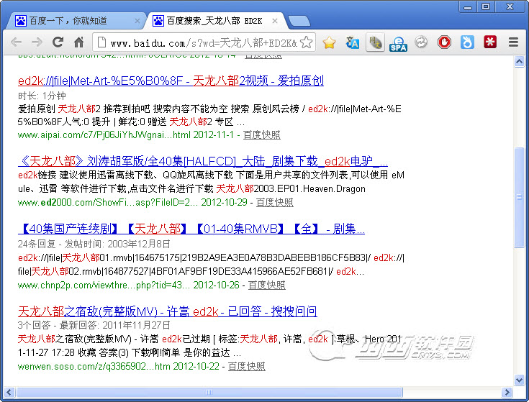Open the yellow star bookmarks extension
Image resolution: width=529 pixels, height=402 pixels.
329,43
